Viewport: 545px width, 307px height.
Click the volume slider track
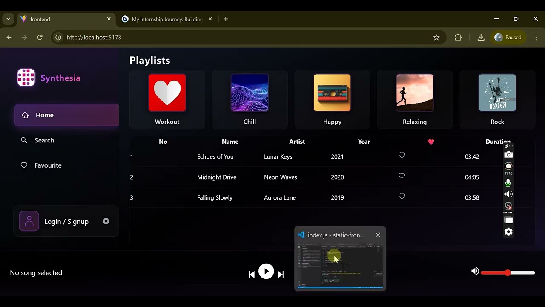(508, 272)
